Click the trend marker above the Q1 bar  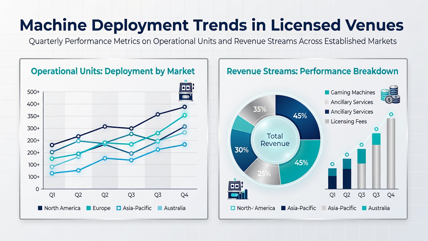click(x=332, y=164)
